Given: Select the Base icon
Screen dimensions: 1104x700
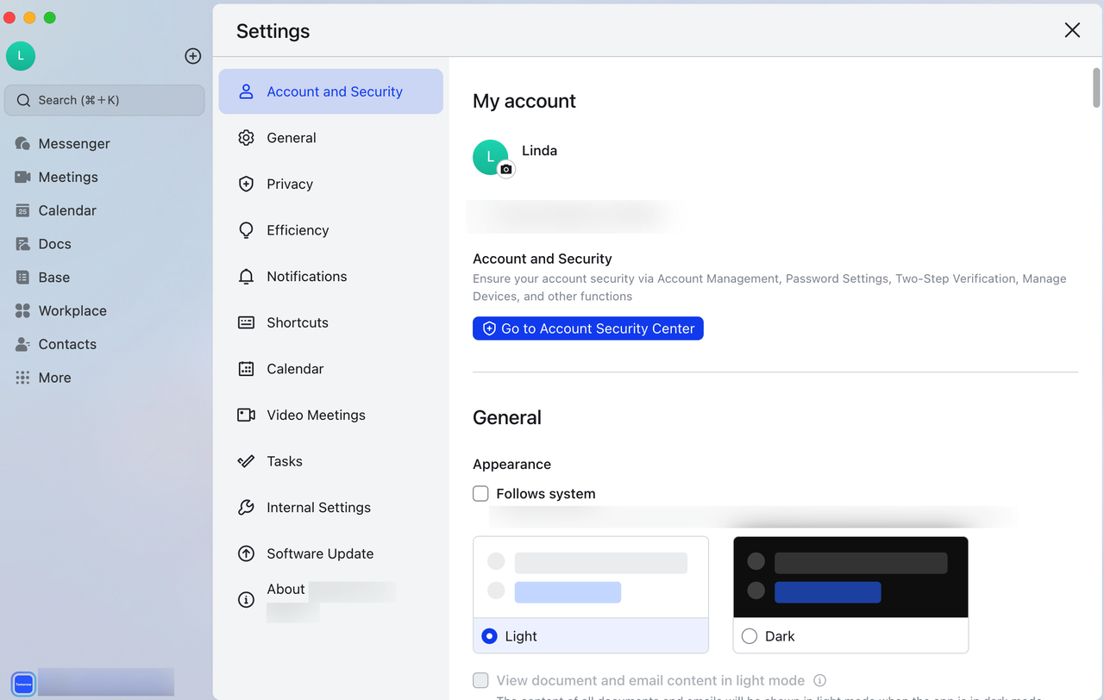Looking at the screenshot, I should (x=53, y=277).
